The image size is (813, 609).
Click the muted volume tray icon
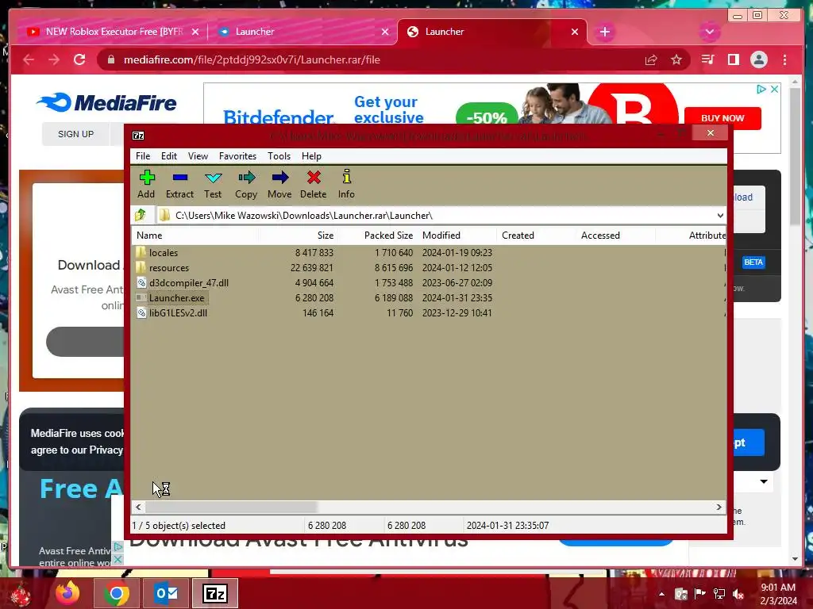[738, 594]
